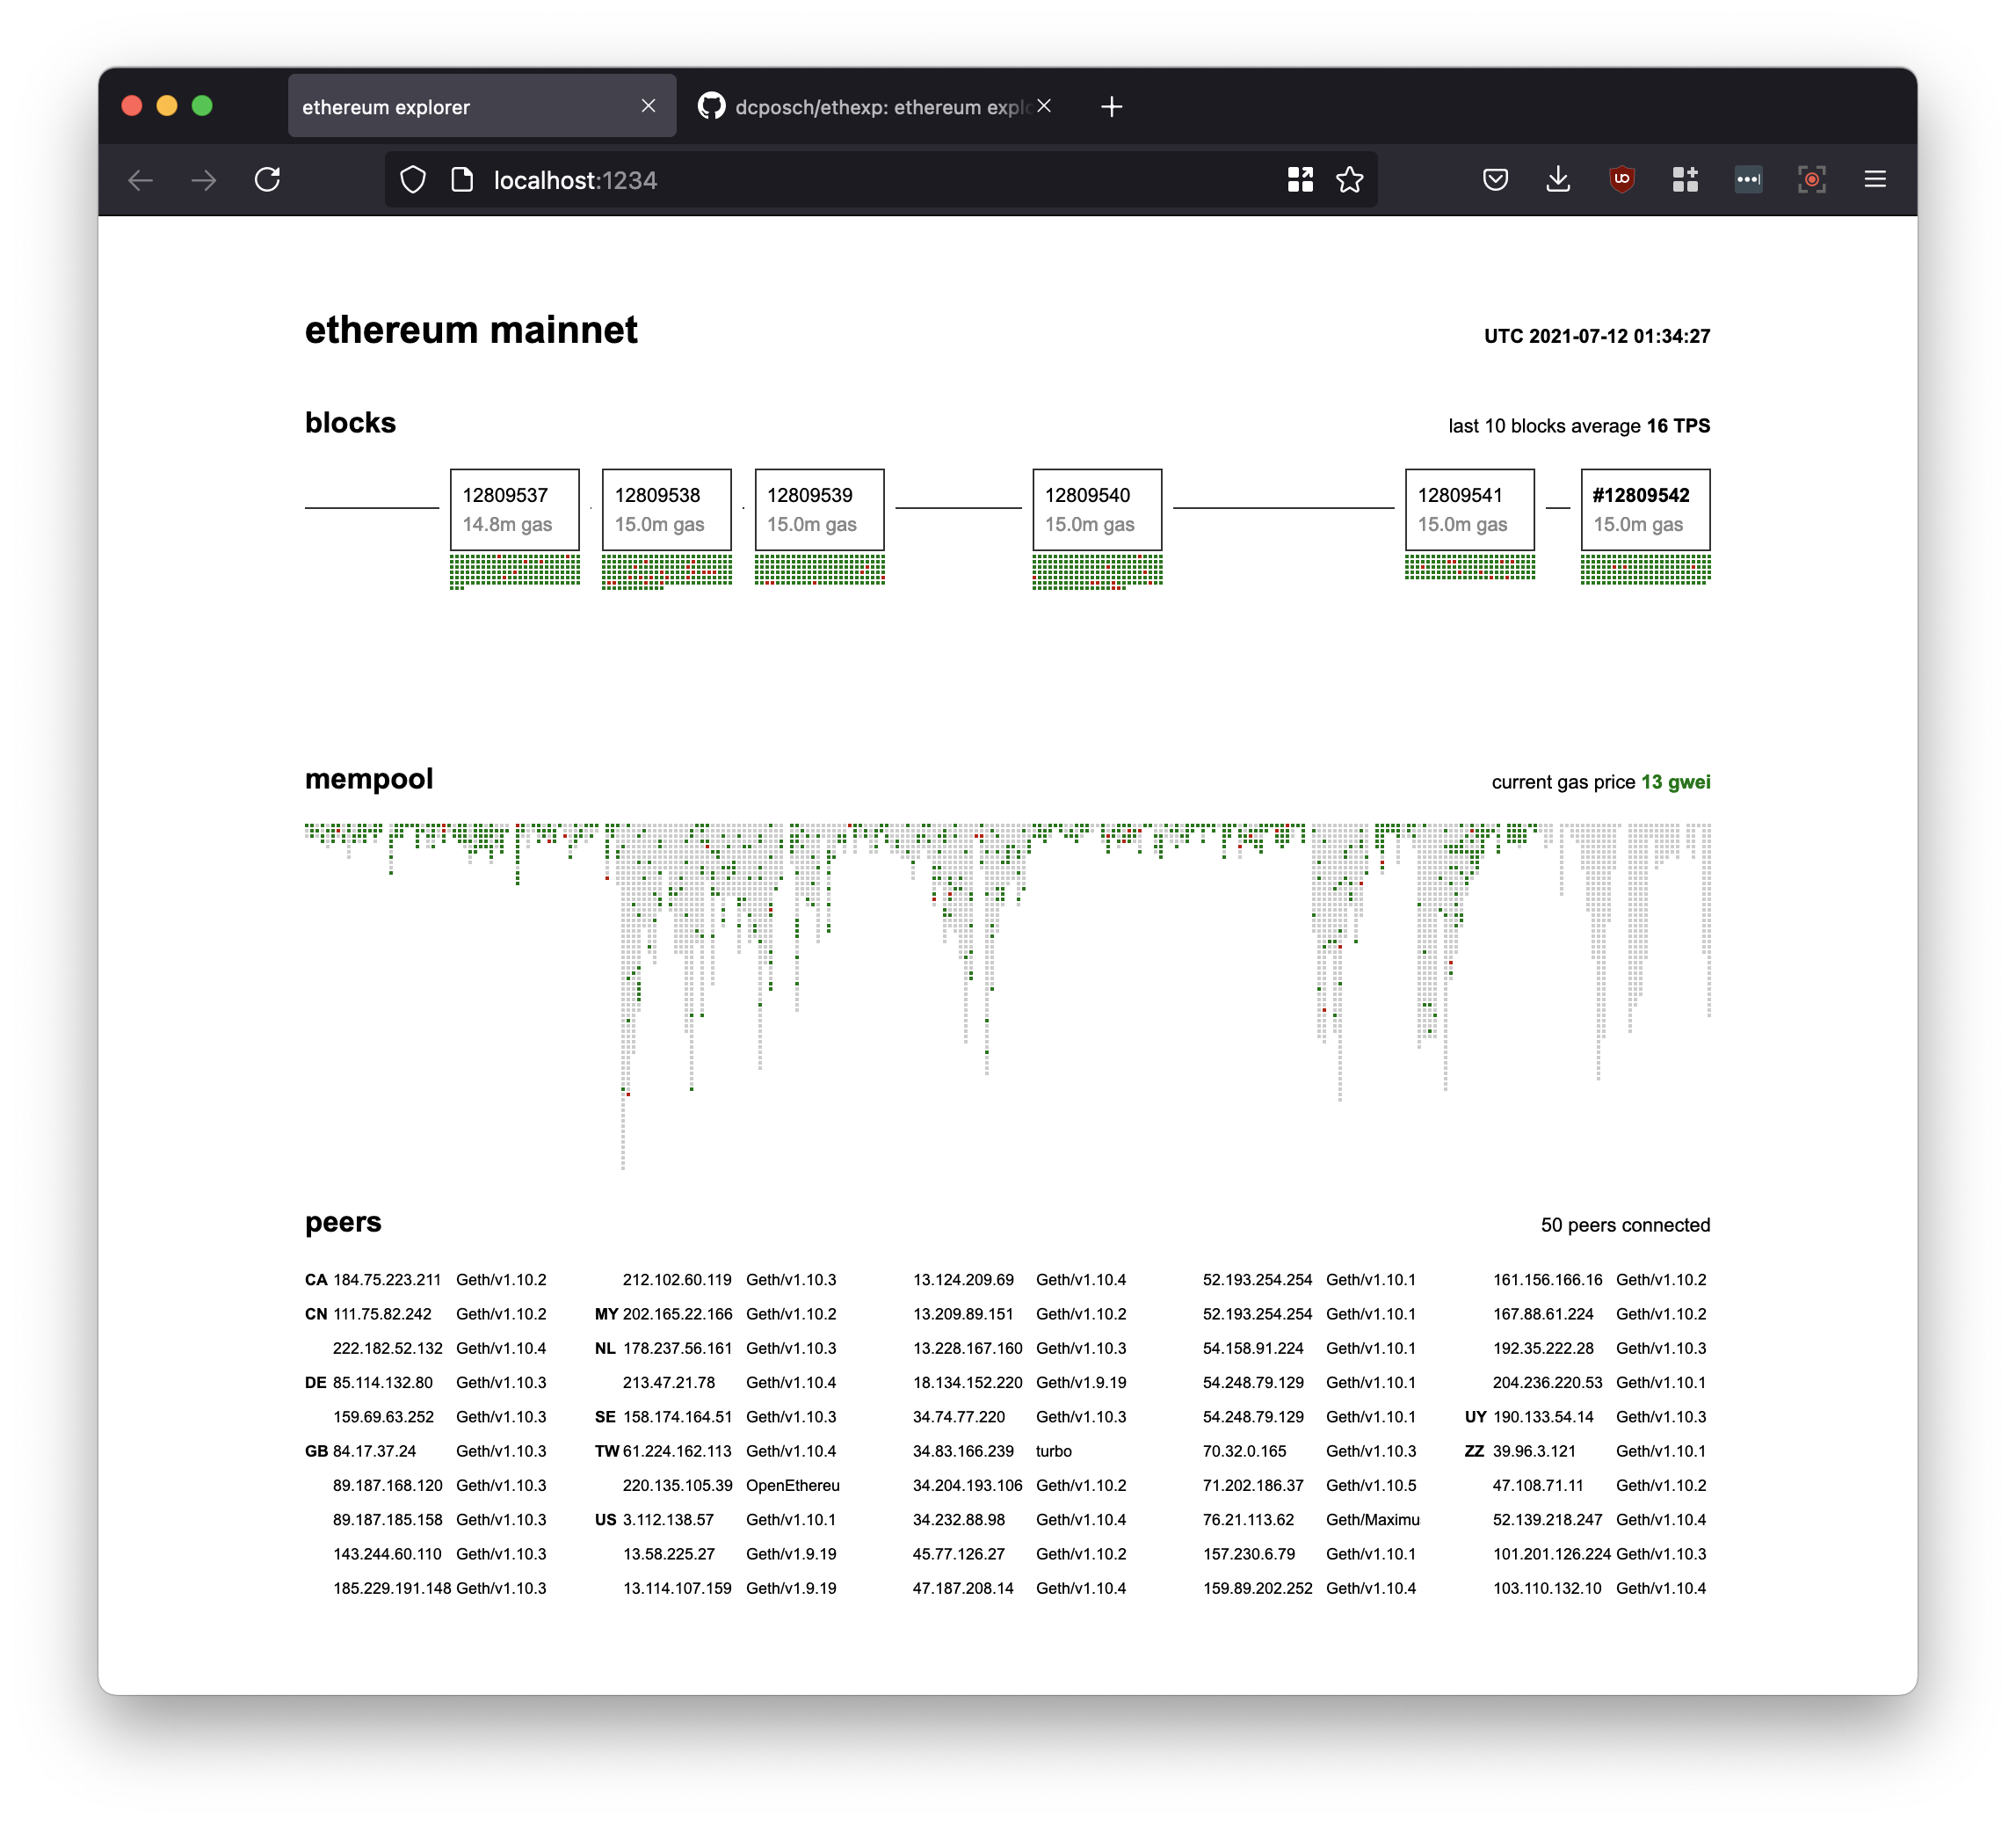The image size is (2016, 1825).
Task: Go back using the left arrow
Action: pyautogui.click(x=140, y=180)
